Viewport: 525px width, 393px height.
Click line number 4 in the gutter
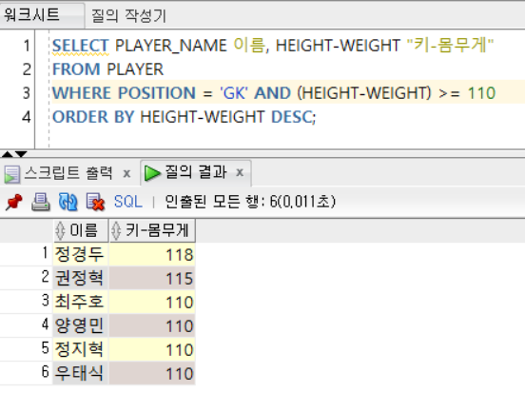(27, 117)
